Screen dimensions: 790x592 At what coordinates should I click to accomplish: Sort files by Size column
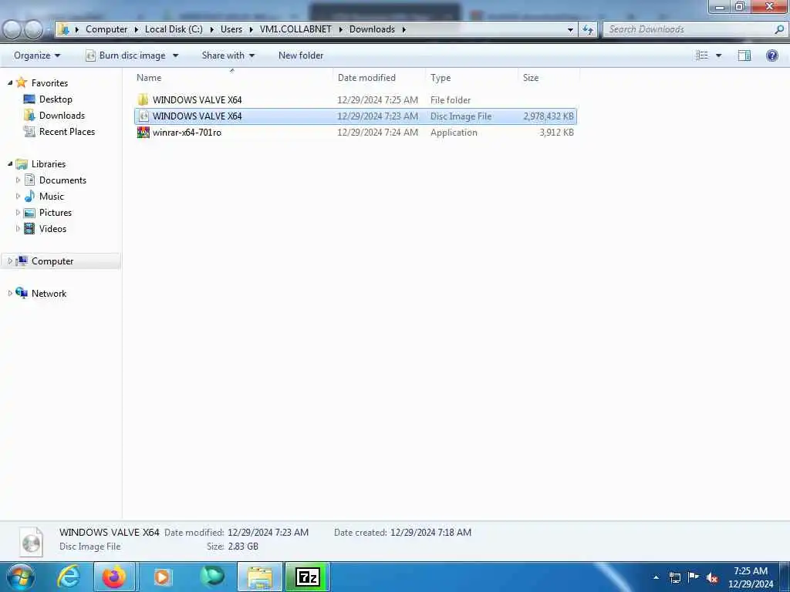click(531, 78)
